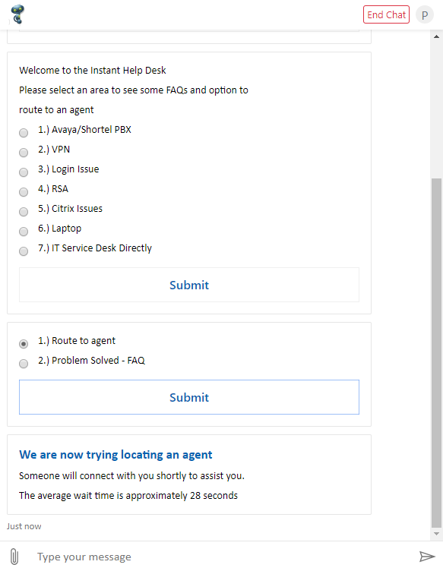Choose the Citrix Issues radio button
The height and width of the screenshot is (571, 443).
point(24,212)
